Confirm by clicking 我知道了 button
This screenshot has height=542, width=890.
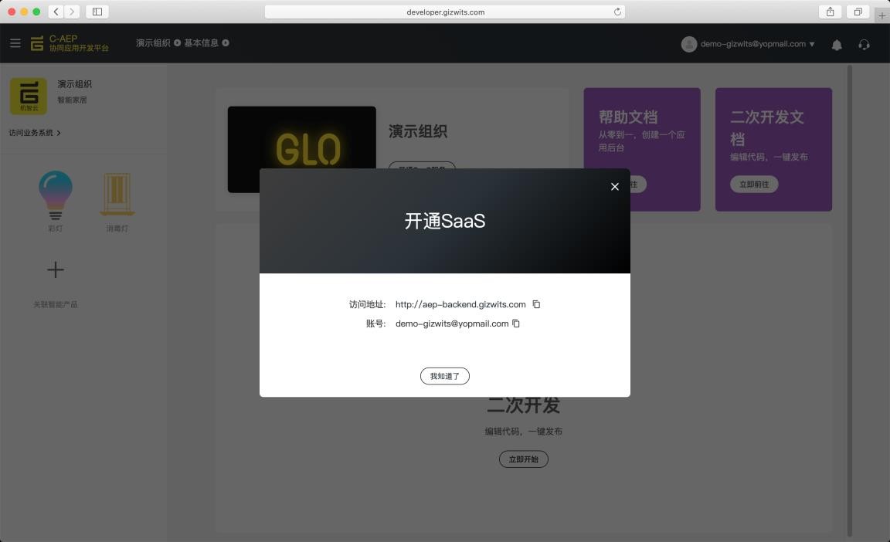pos(445,376)
